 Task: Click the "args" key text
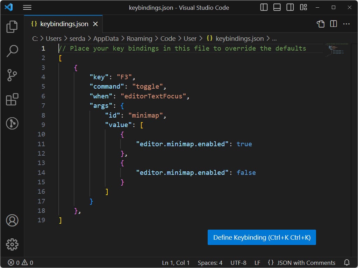(101, 106)
